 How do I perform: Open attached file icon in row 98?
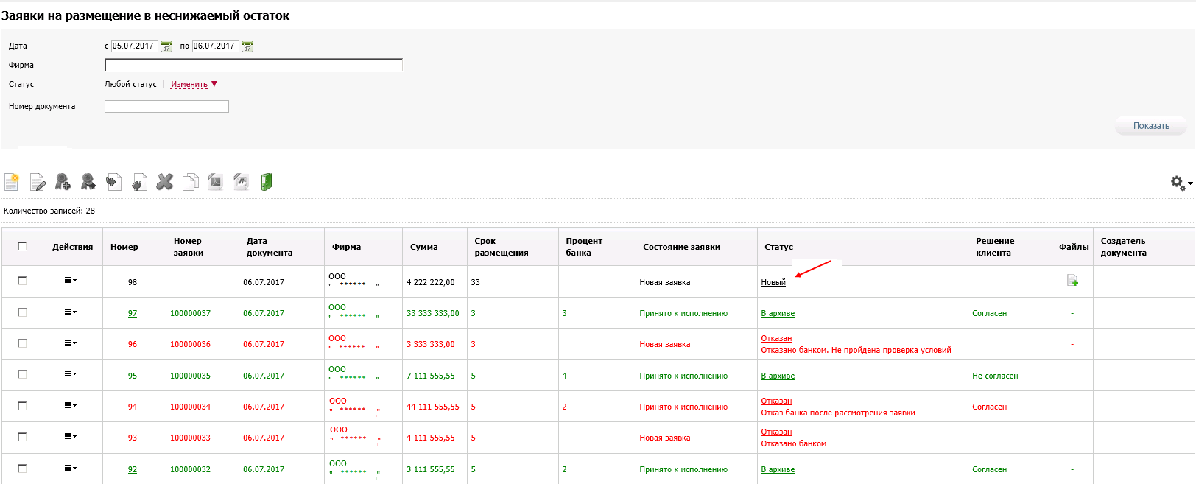point(1072,281)
